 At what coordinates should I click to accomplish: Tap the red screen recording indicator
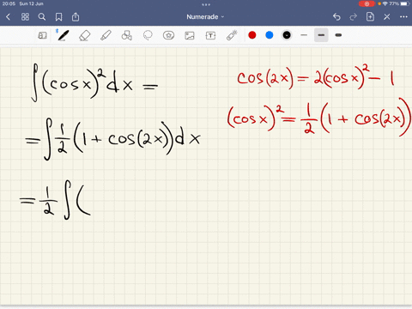tap(367, 3)
